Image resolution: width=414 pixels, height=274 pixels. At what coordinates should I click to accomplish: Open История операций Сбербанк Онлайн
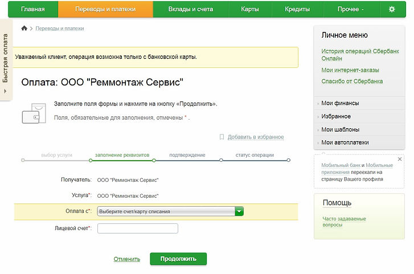coord(360,55)
